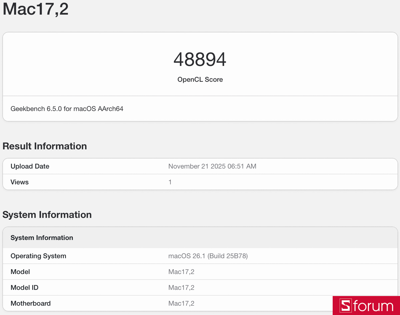Click the Result Information heading
Image resolution: width=400 pixels, height=315 pixels.
(x=45, y=146)
